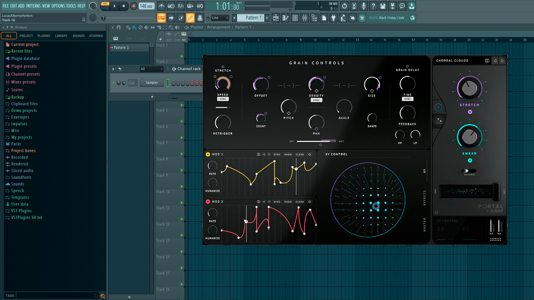Expand the Sliced audio folder
This screenshot has width=534, height=300.
pos(22,171)
